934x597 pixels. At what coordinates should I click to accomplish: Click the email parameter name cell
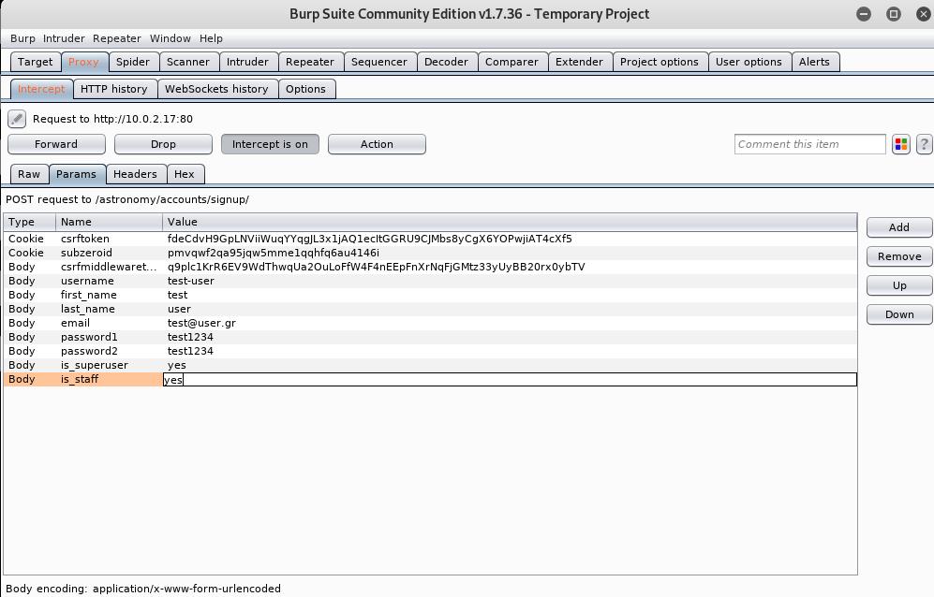click(109, 323)
